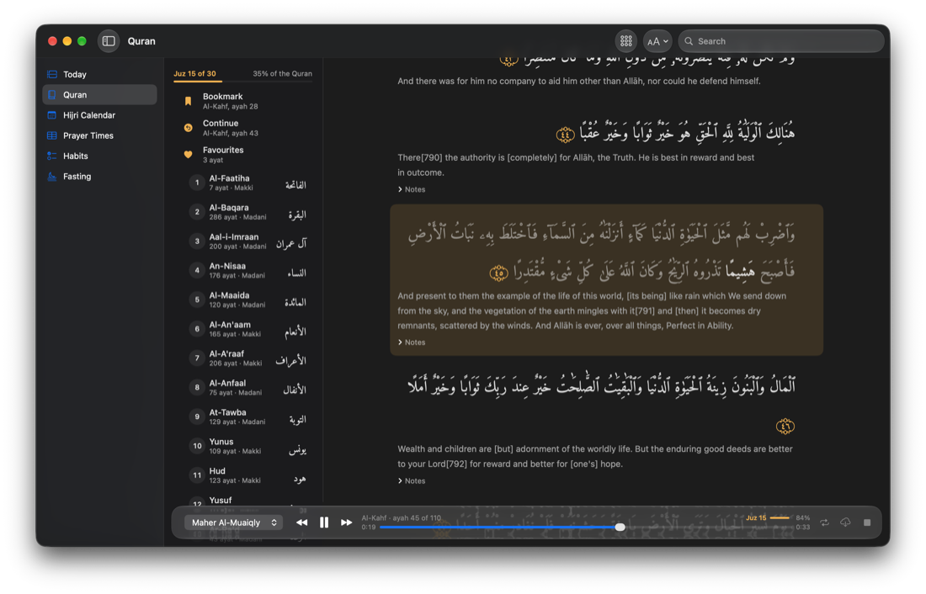Screen dimensions: 926x594
Task: Click the Today sidebar icon
Action: click(52, 74)
